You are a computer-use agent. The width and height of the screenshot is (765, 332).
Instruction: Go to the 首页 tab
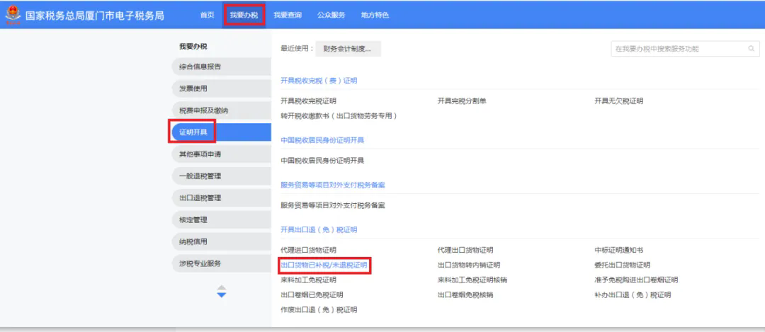coord(207,15)
